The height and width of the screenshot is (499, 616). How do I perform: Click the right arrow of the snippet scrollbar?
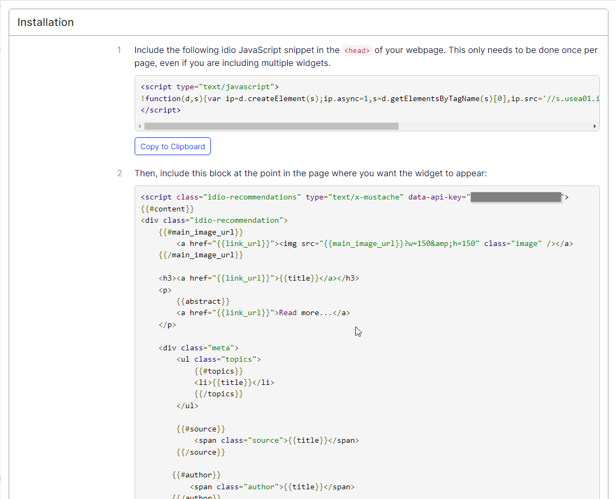click(595, 127)
